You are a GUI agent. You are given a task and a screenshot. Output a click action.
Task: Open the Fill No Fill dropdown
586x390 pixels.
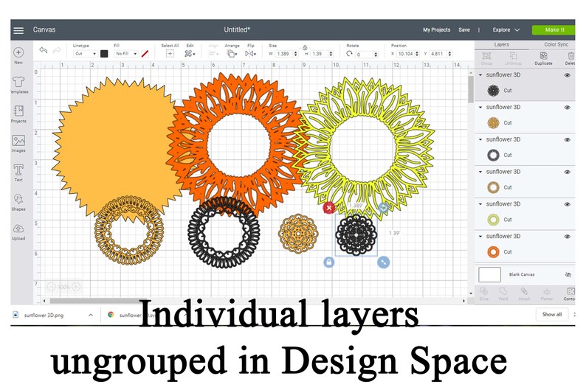126,54
